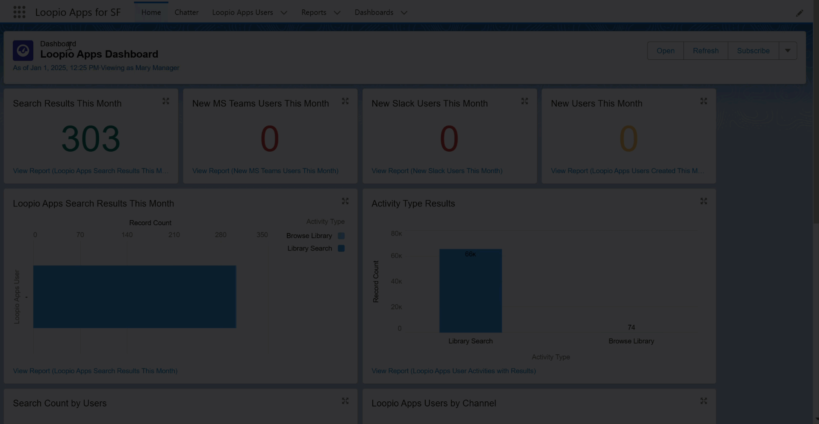Open the Reports tab

314,12
